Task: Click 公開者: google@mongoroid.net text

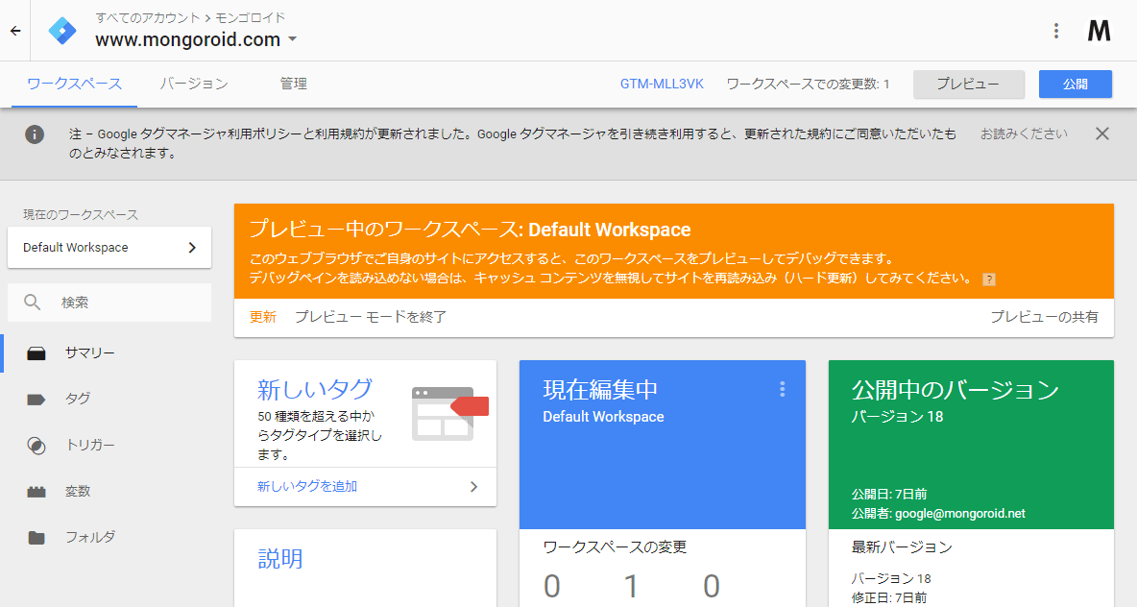Action: (x=938, y=514)
